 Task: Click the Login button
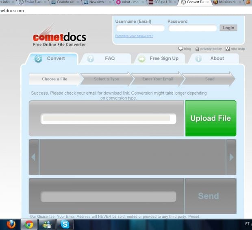click(228, 28)
